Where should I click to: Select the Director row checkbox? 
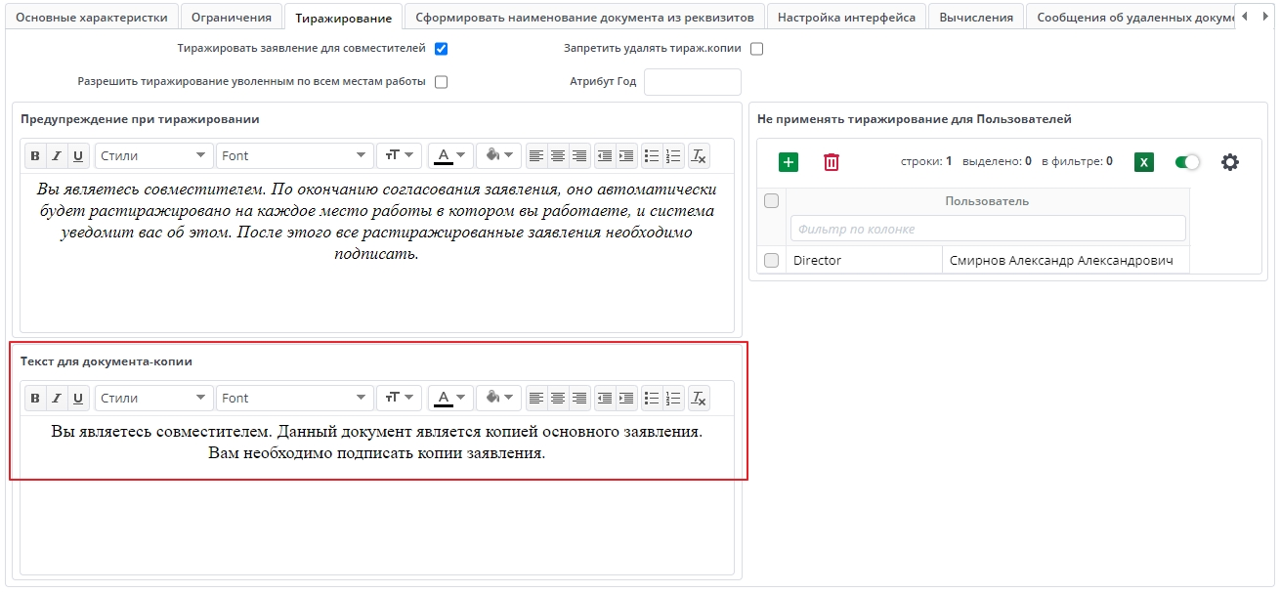click(x=771, y=260)
